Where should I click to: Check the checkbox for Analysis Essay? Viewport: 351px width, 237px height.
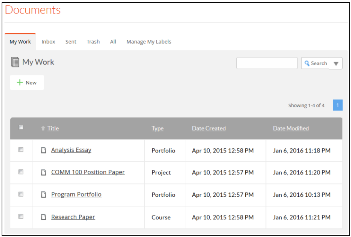(21, 150)
